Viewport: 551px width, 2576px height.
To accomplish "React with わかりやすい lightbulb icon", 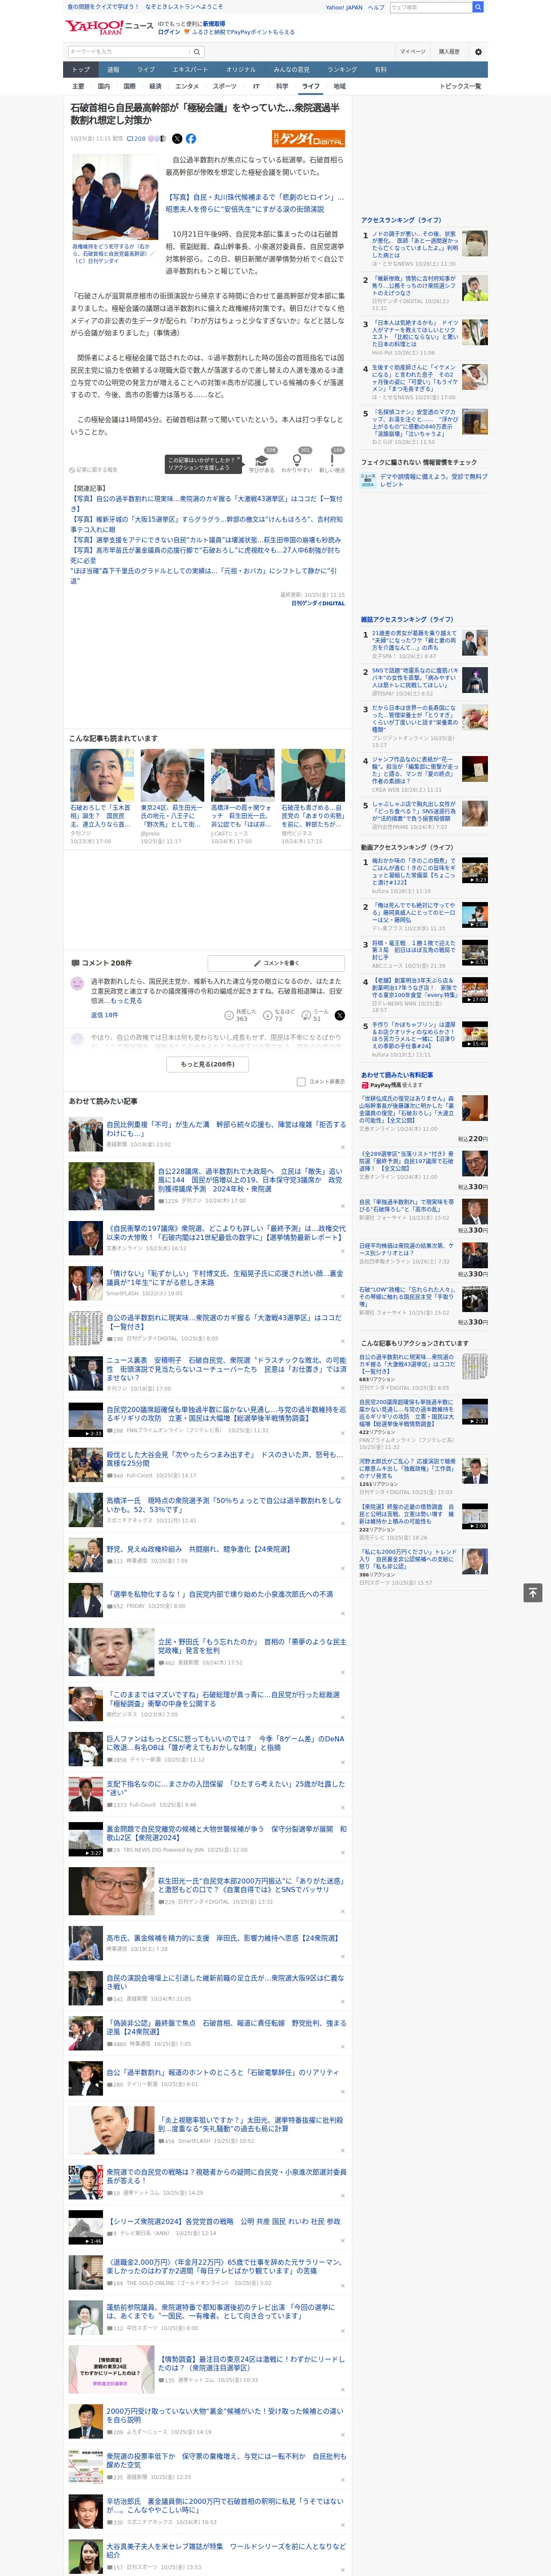I will click(296, 461).
